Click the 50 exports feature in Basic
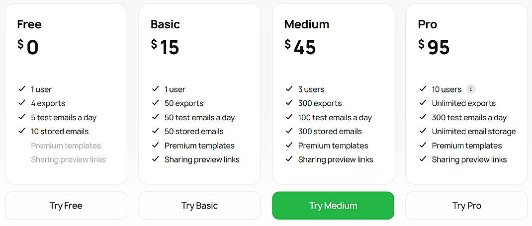The image size is (532, 226). pyautogui.click(x=184, y=103)
